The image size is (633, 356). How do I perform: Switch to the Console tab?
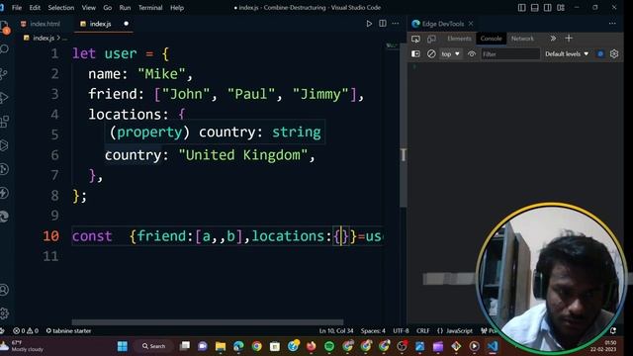click(x=491, y=39)
